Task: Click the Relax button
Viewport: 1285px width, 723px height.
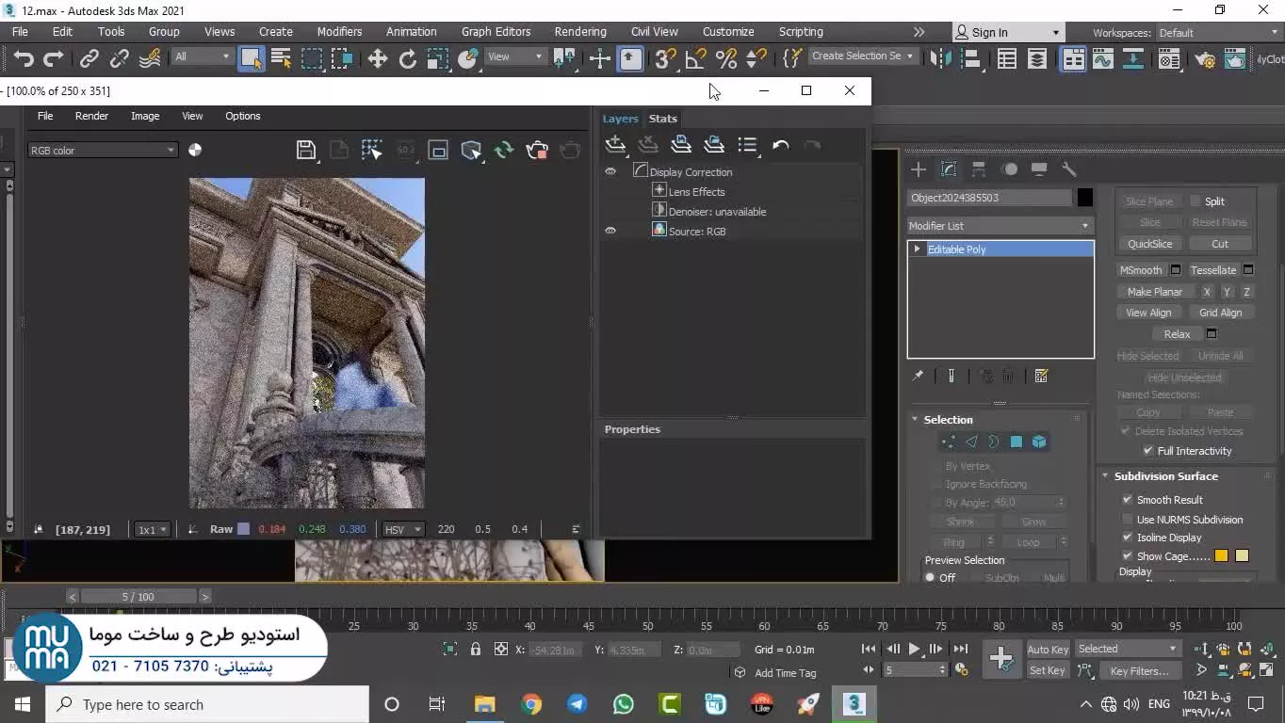Action: (x=1177, y=334)
